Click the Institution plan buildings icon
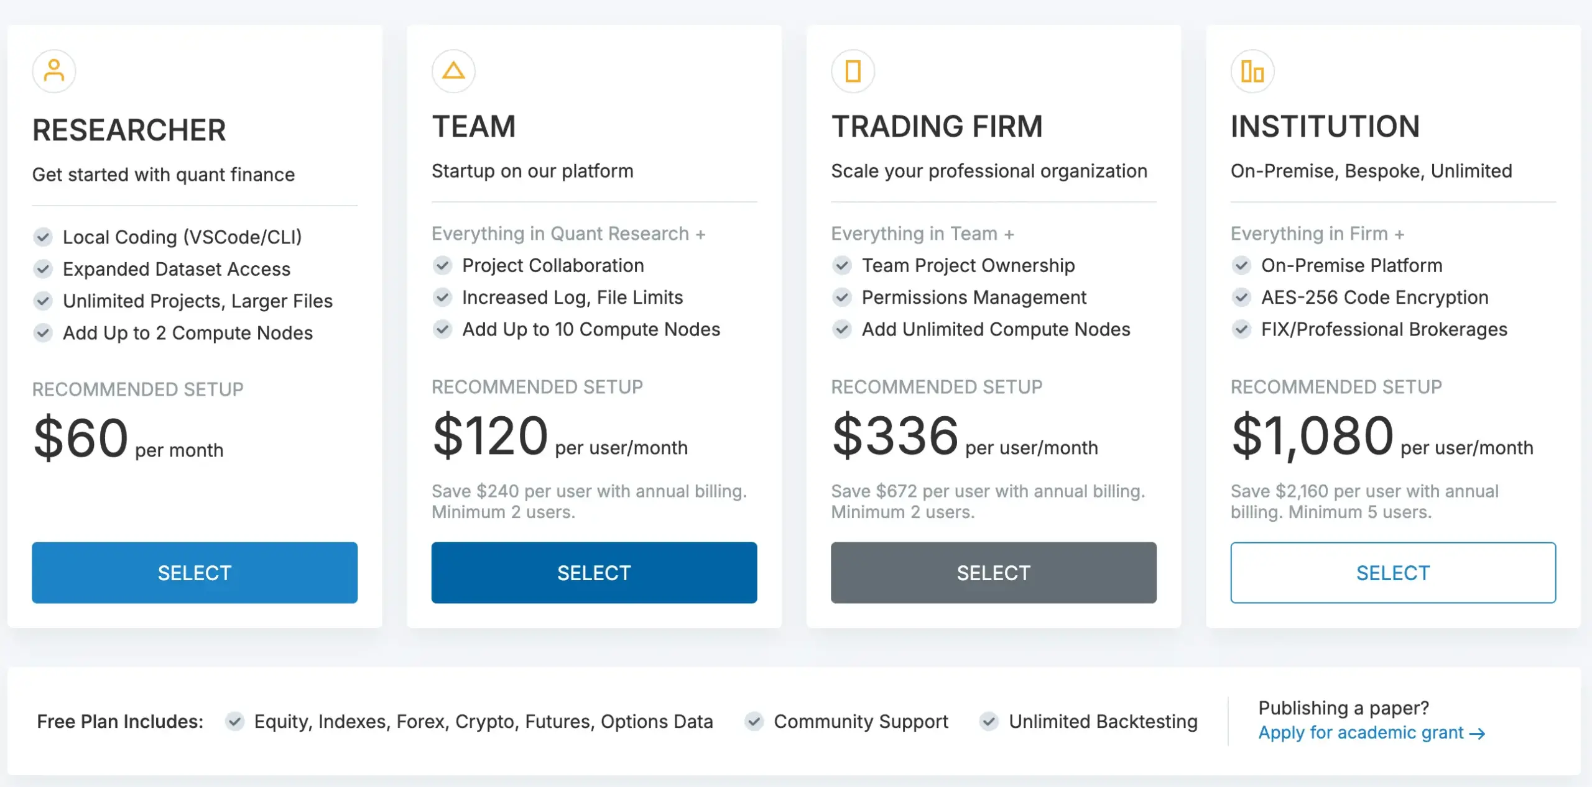Viewport: 1592px width, 787px height. (1252, 71)
